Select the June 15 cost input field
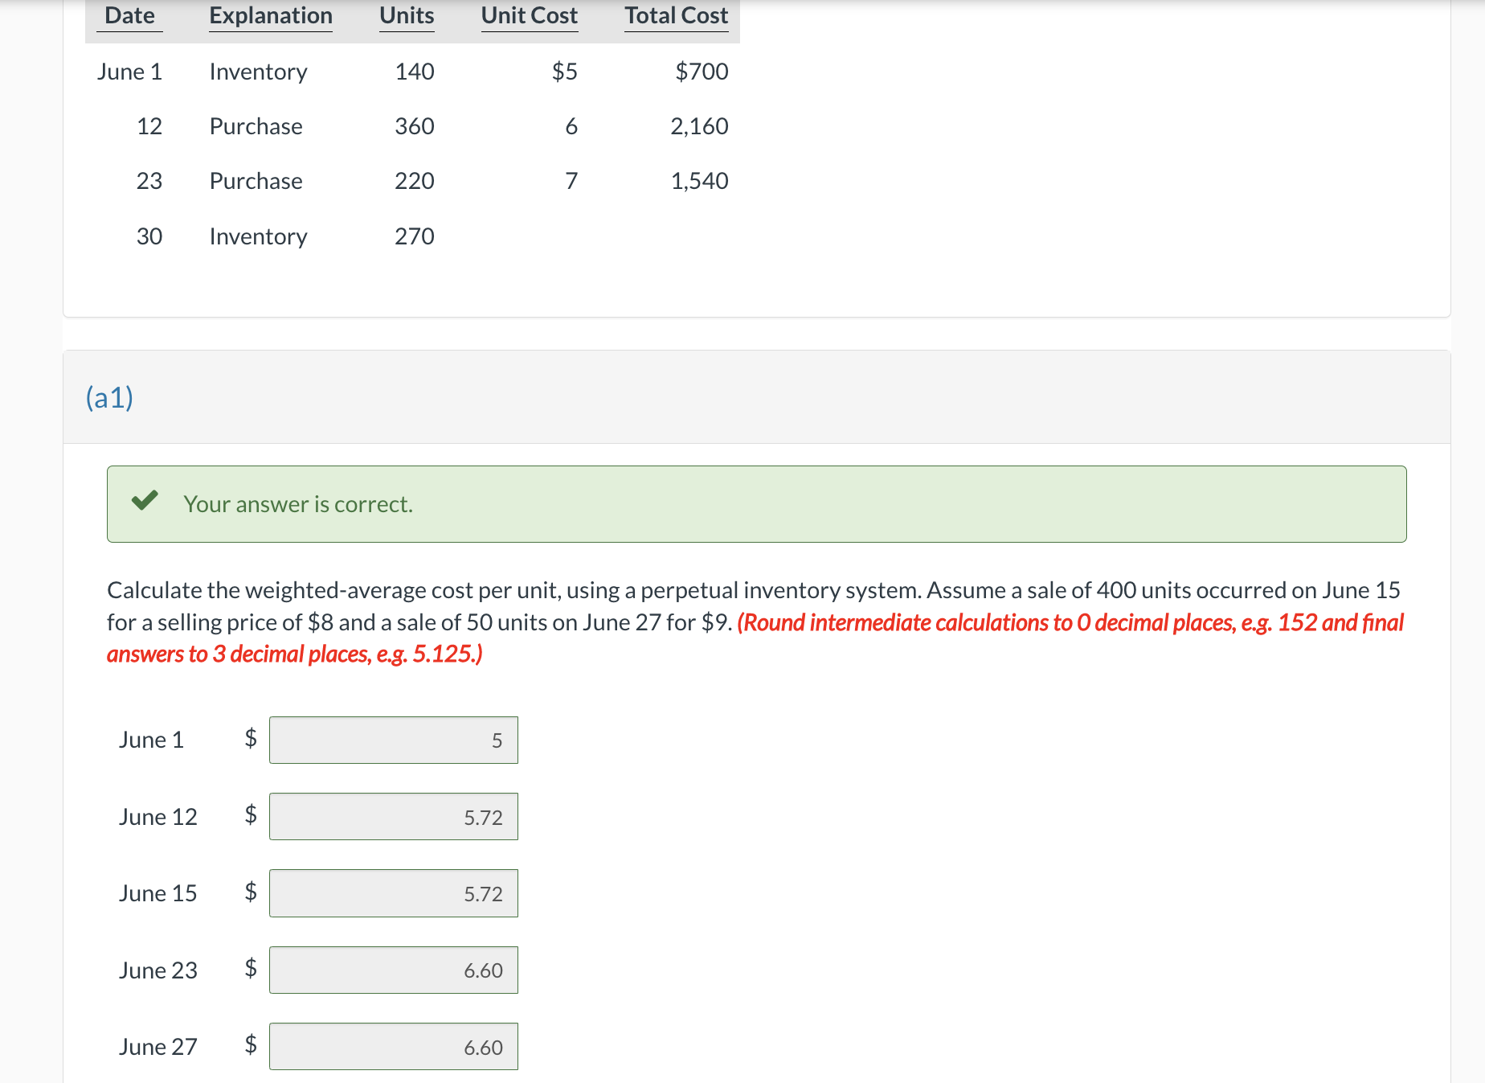The image size is (1485, 1083). click(393, 892)
